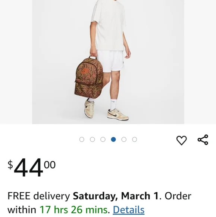Open the Details delivery link
The image size is (216, 217).
pyautogui.click(x=129, y=210)
